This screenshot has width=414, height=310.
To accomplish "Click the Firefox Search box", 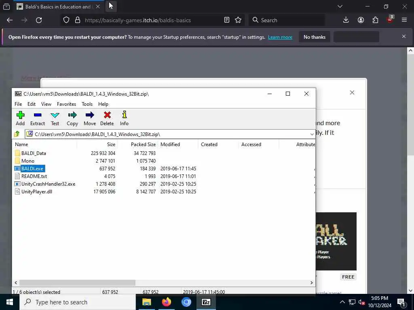I will [287, 20].
